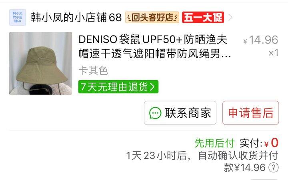Tap the shop name 韩小凤的小店铺68
This screenshot has width=288, height=180.
pyautogui.click(x=76, y=18)
